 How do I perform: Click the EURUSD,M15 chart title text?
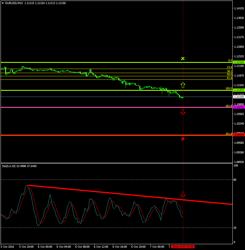click(14, 3)
